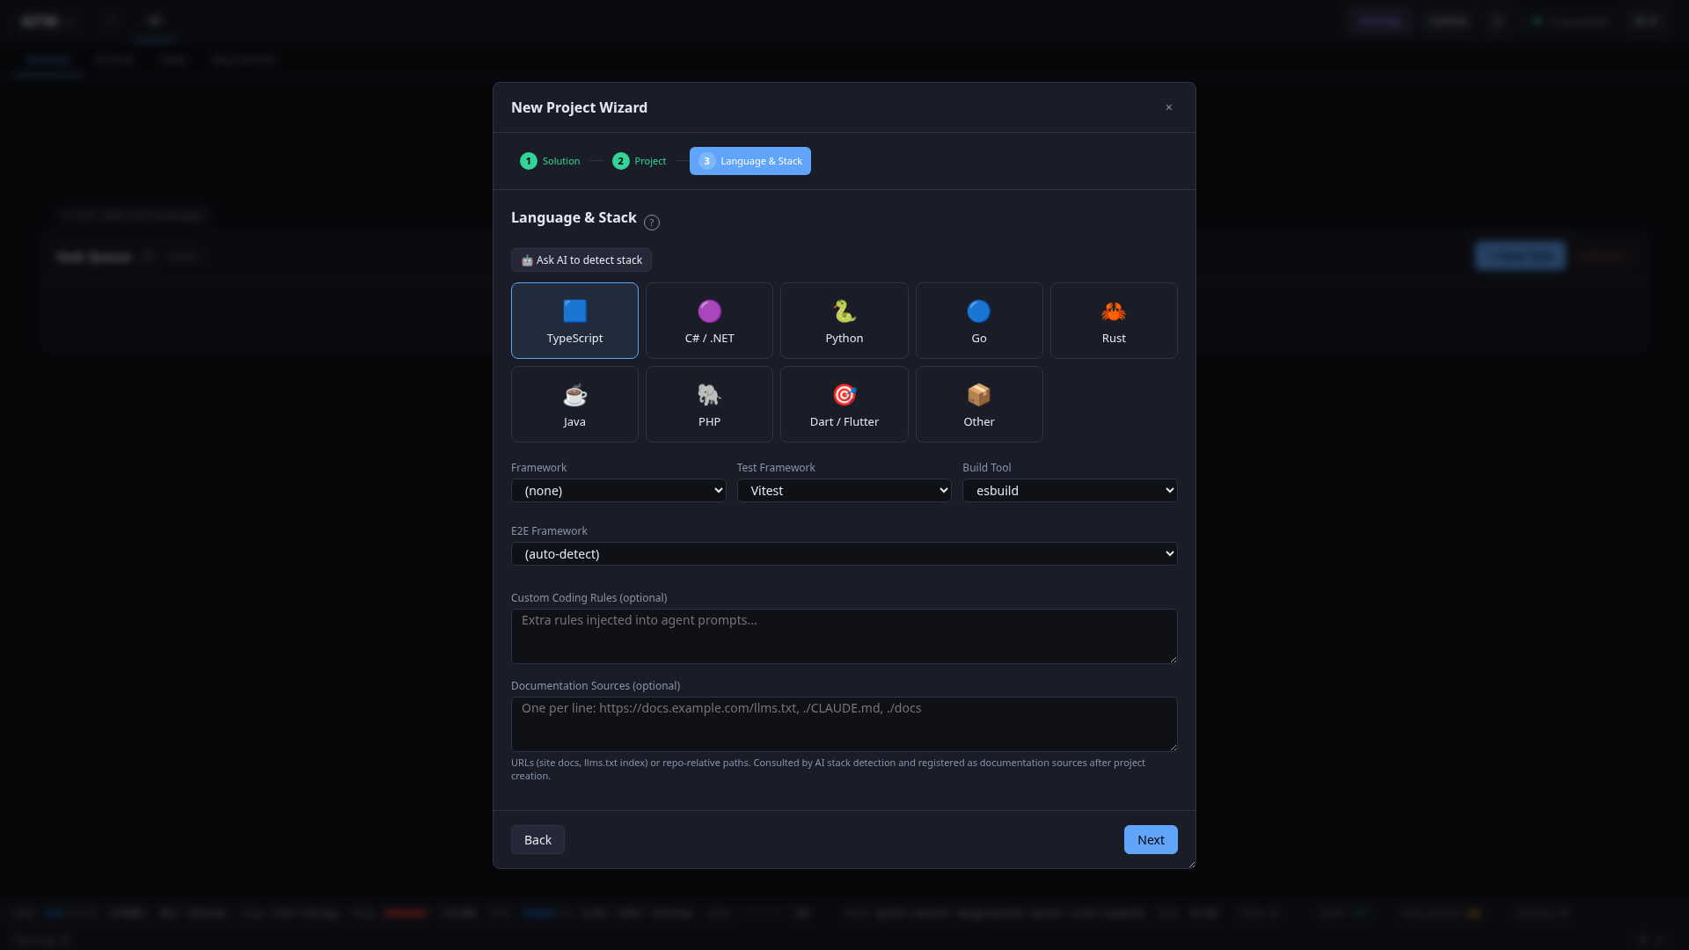Open the E2E Framework auto-detect dropdown
Image resolution: width=1689 pixels, height=950 pixels.
(844, 553)
